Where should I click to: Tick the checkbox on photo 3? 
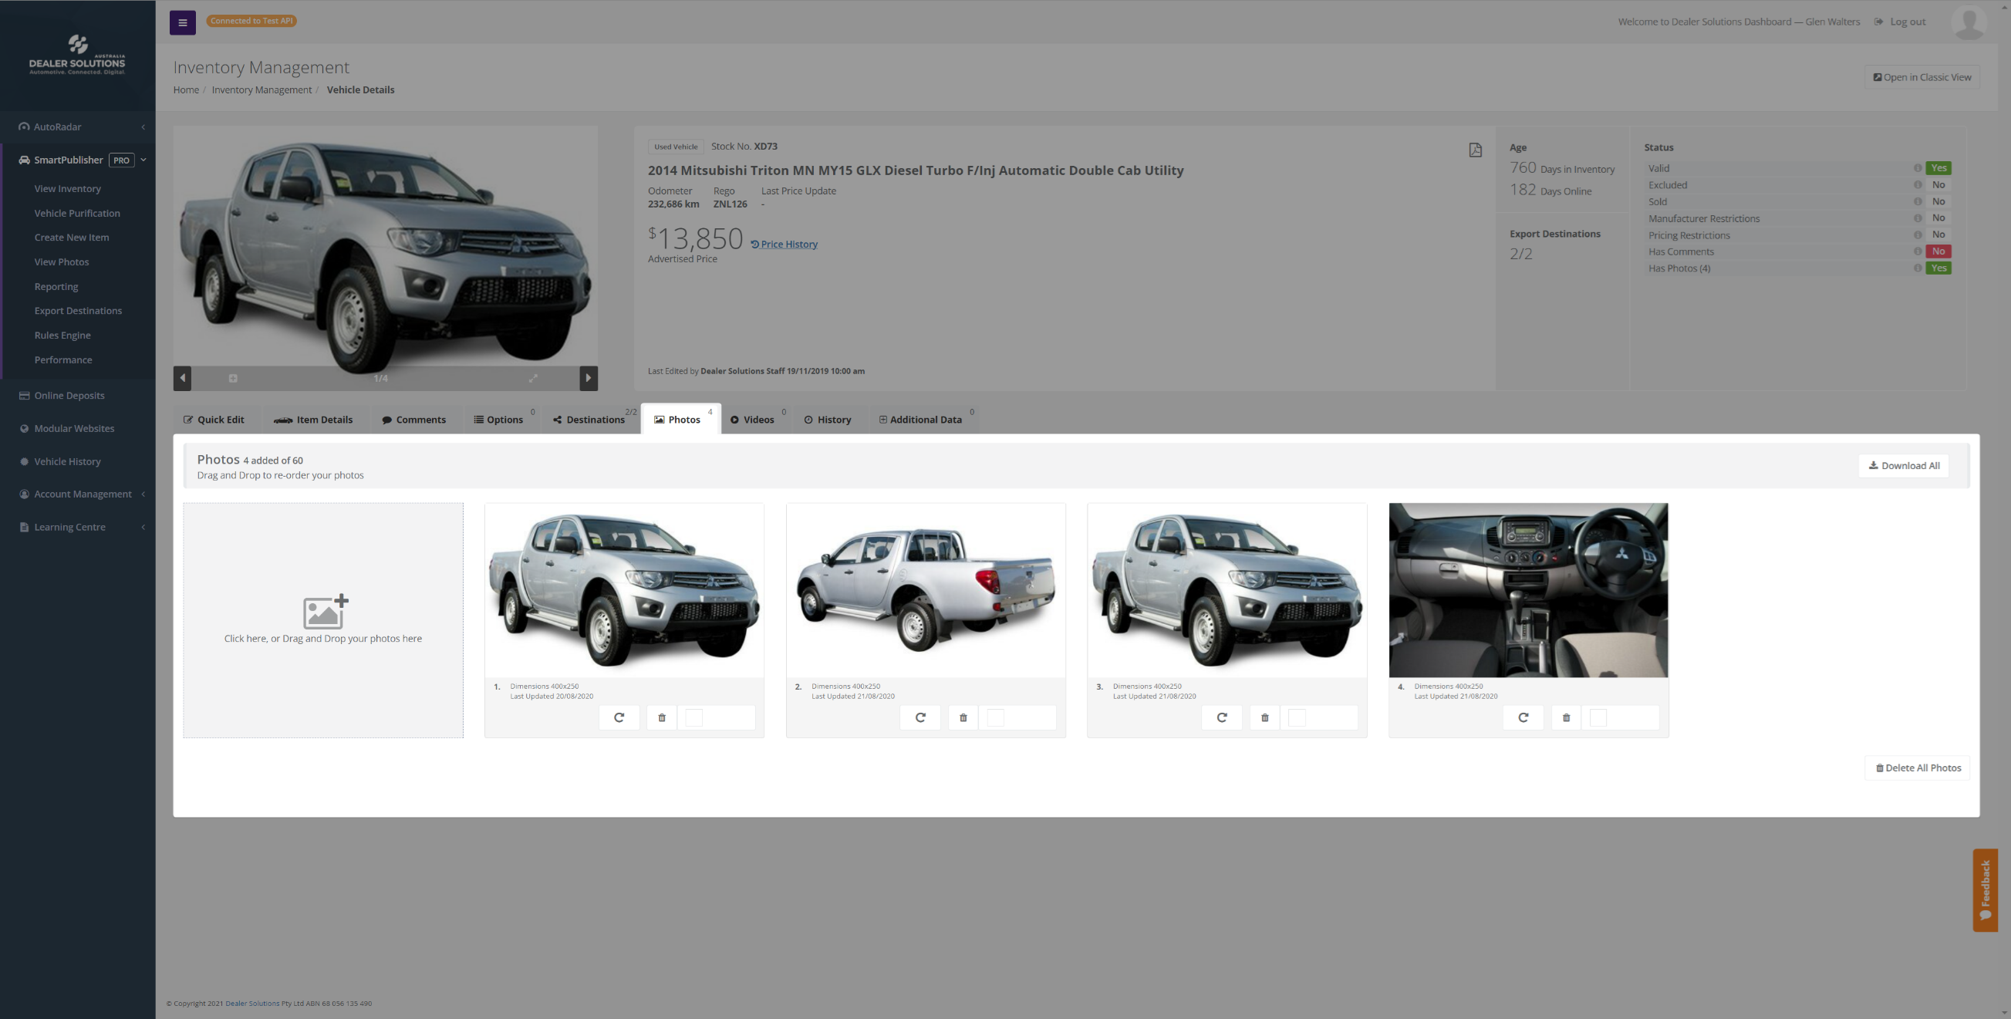pyautogui.click(x=1297, y=717)
